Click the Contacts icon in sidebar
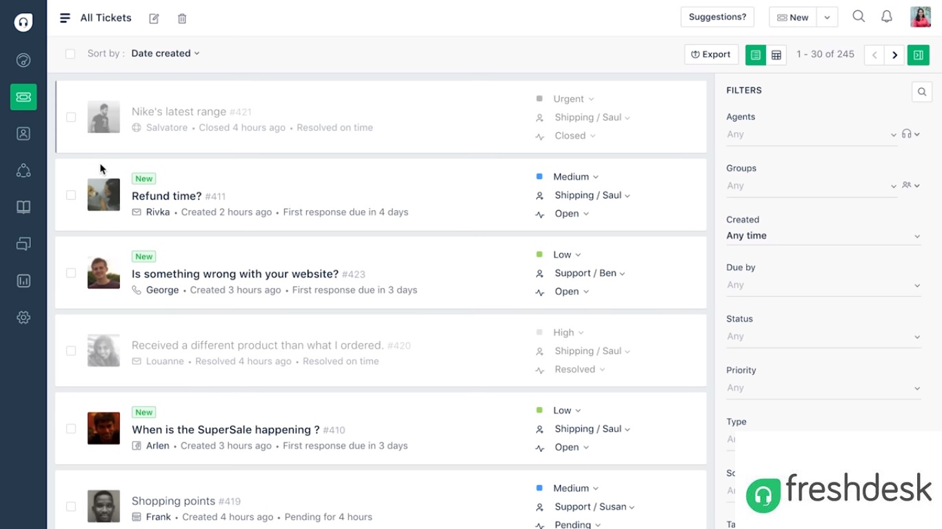This screenshot has width=942, height=529. point(23,134)
